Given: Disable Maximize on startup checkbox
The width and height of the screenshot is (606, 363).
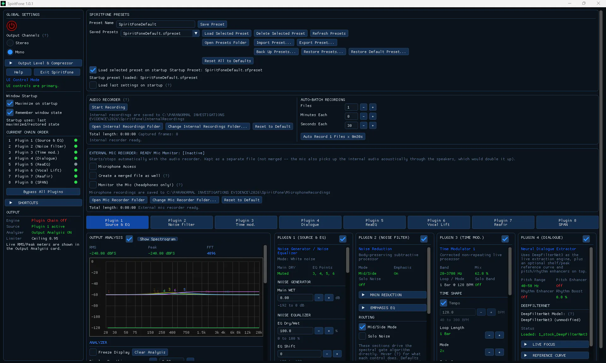Looking at the screenshot, I should coord(10,103).
